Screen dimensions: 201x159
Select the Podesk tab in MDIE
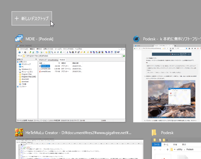coord(62,60)
